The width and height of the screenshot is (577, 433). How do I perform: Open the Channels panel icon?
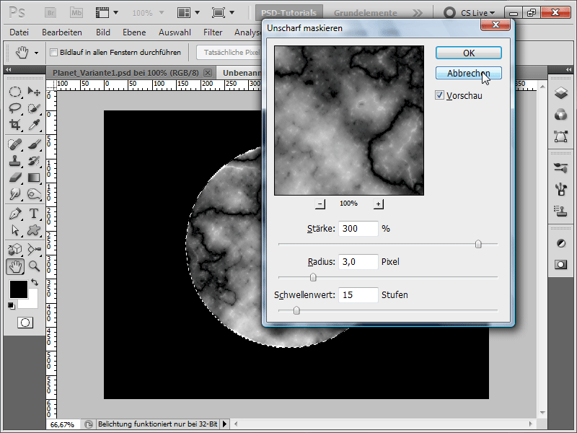[x=561, y=115]
